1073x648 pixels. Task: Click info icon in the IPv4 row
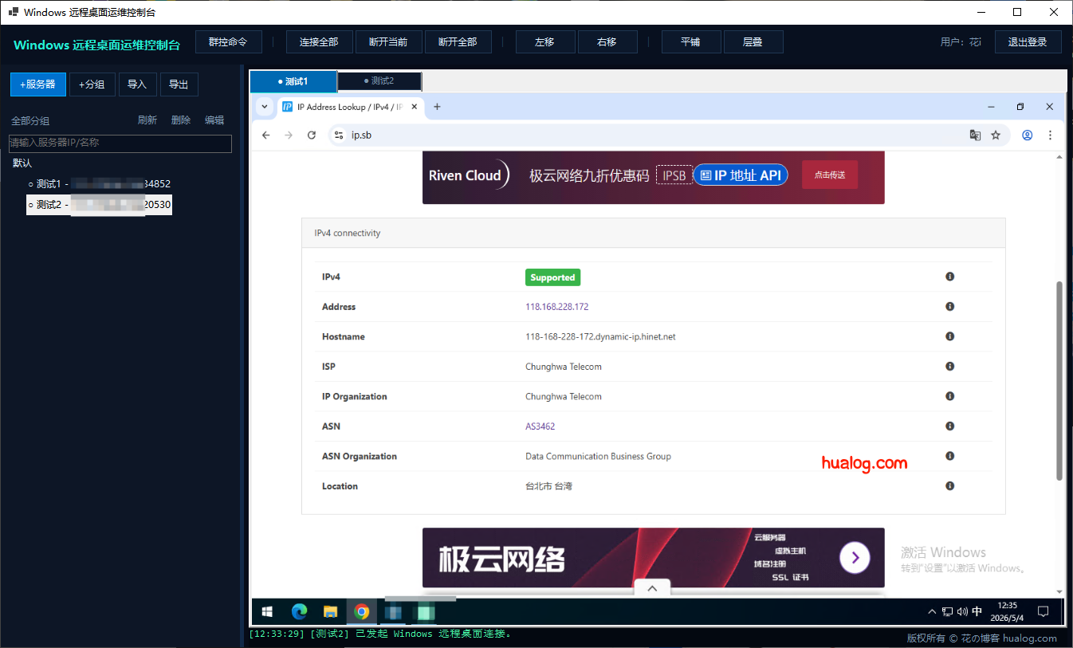[949, 277]
